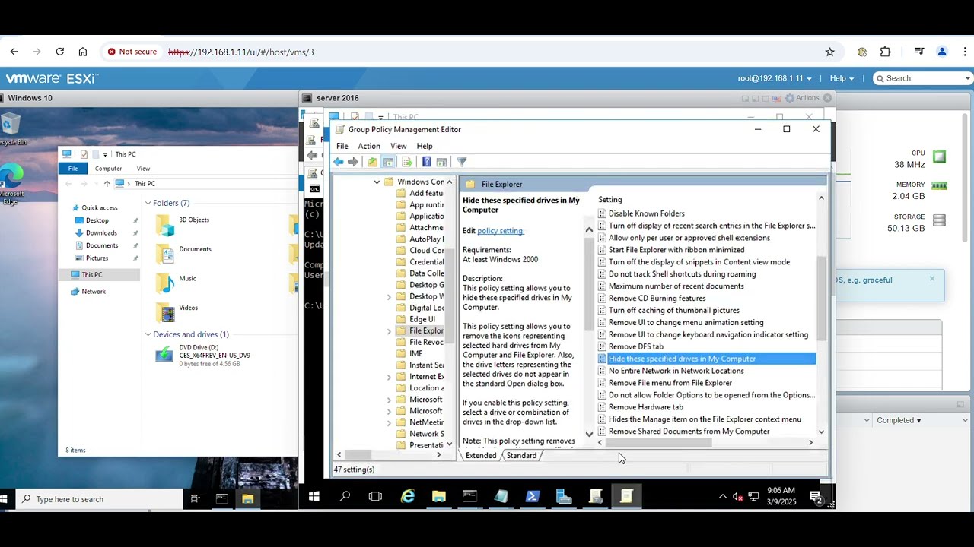
Task: Open browser profile avatar icon
Action: pyautogui.click(x=942, y=52)
